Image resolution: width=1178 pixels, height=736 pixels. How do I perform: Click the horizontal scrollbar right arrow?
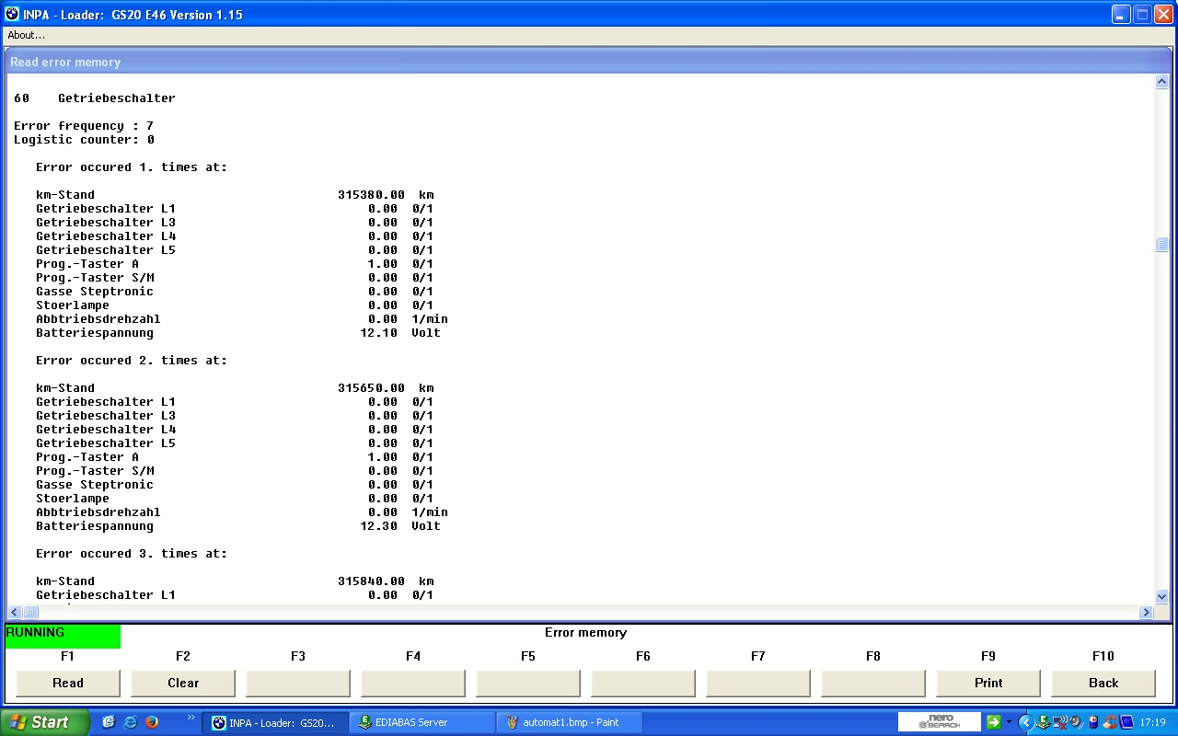tap(1147, 612)
